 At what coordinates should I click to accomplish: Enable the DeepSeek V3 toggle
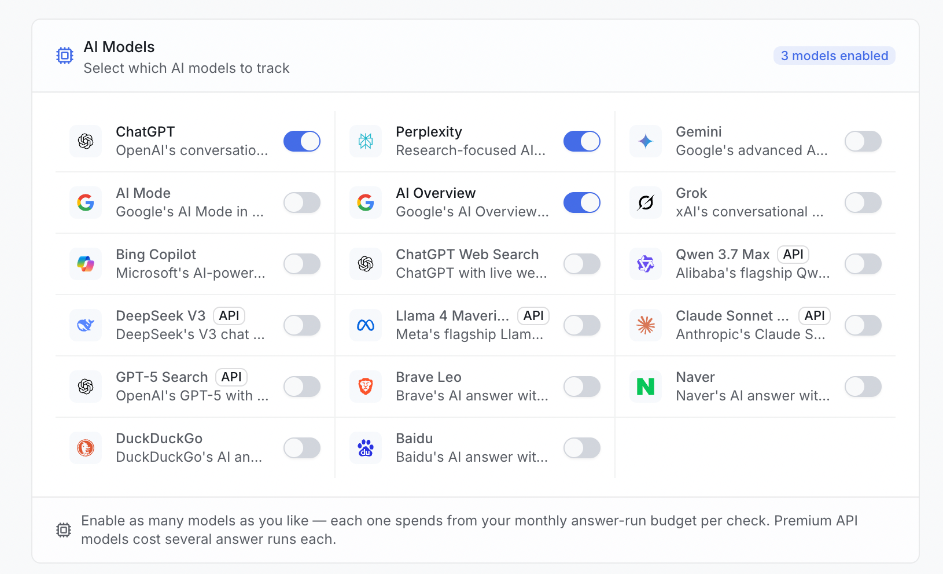[x=302, y=325]
